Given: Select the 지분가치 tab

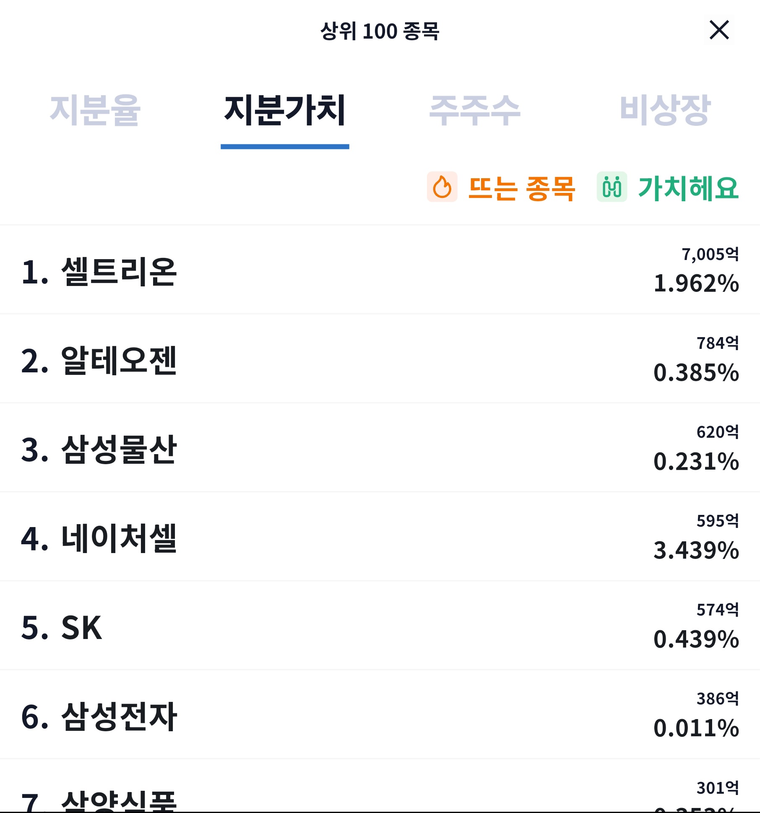Looking at the screenshot, I should coord(285,110).
